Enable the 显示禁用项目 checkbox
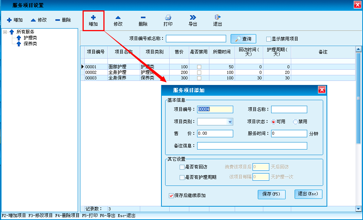The width and height of the screenshot is (363, 220). coord(269,39)
